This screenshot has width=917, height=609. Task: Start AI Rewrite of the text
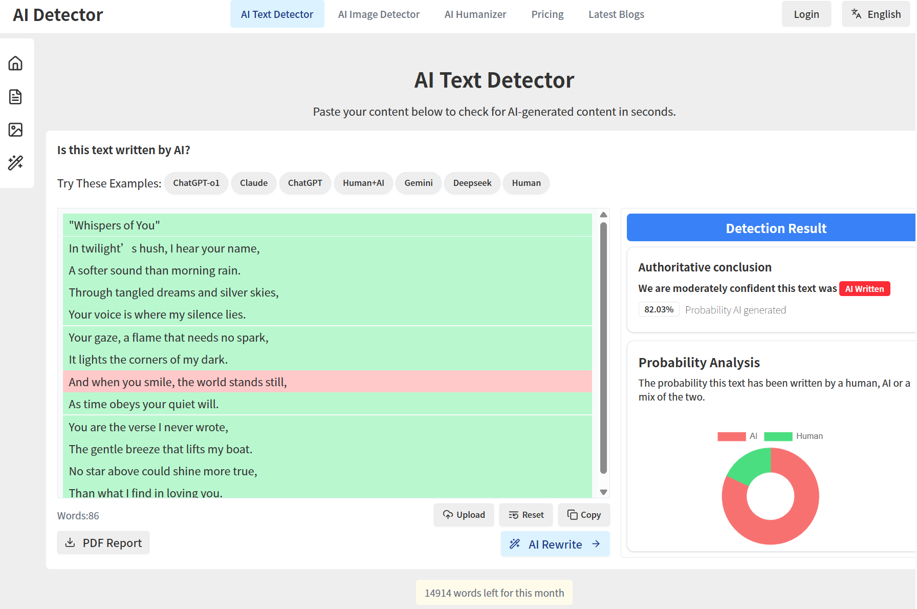(x=555, y=544)
